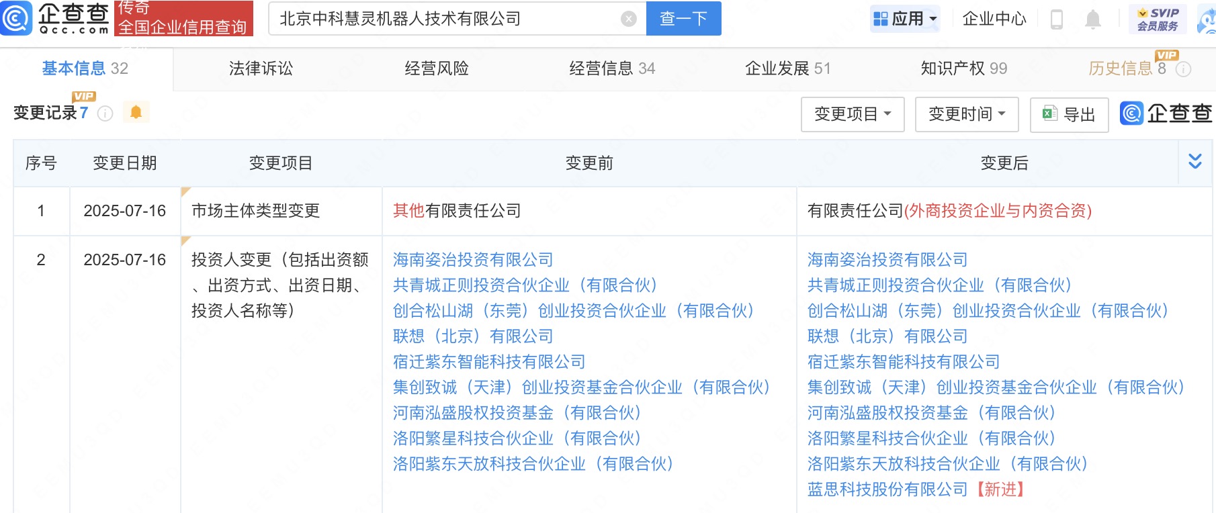Screen dimensions: 1216x513
Task: Click the 查一下 search button
Action: tap(683, 18)
